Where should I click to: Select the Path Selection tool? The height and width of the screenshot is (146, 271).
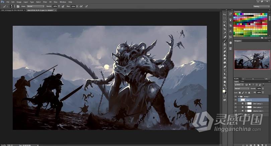pos(225,74)
